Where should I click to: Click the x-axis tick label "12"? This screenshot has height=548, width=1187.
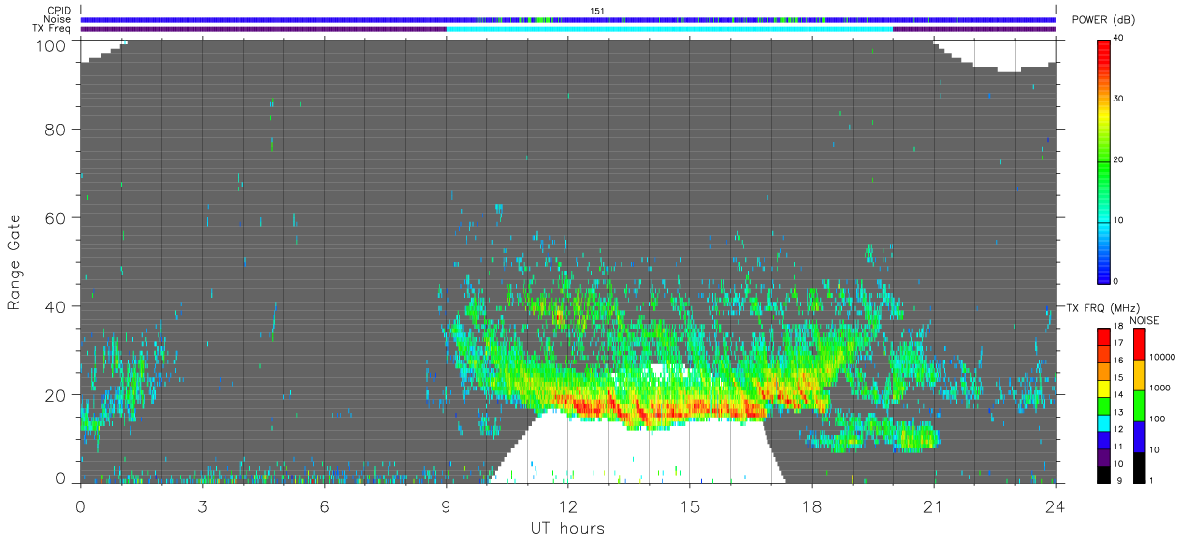[567, 506]
